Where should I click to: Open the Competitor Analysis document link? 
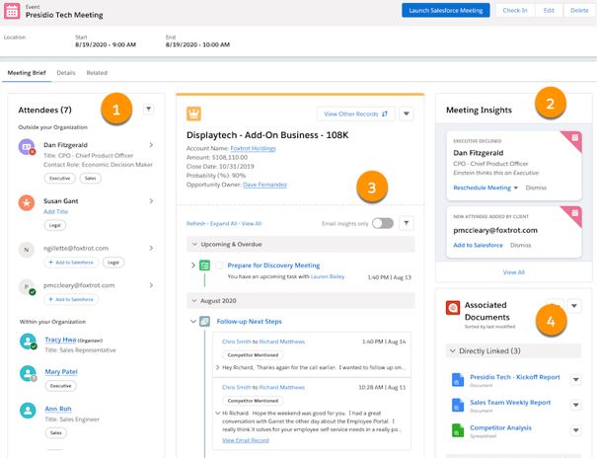(x=500, y=428)
